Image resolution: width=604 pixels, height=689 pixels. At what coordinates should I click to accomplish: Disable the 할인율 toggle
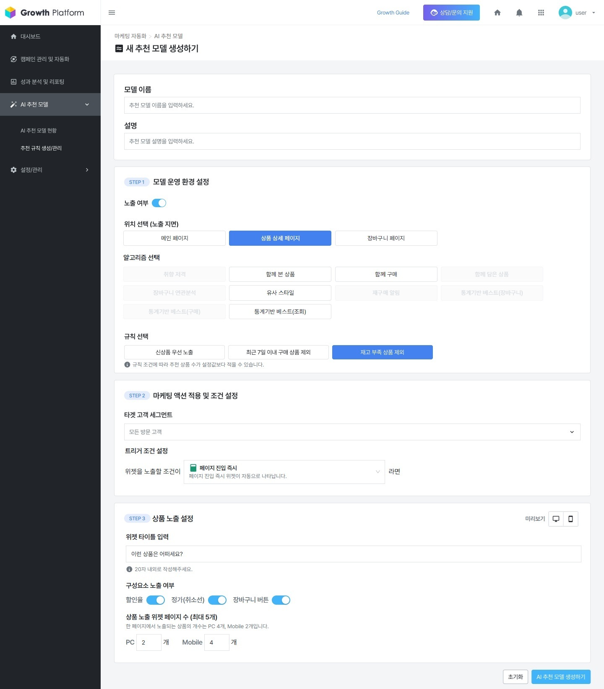point(156,600)
